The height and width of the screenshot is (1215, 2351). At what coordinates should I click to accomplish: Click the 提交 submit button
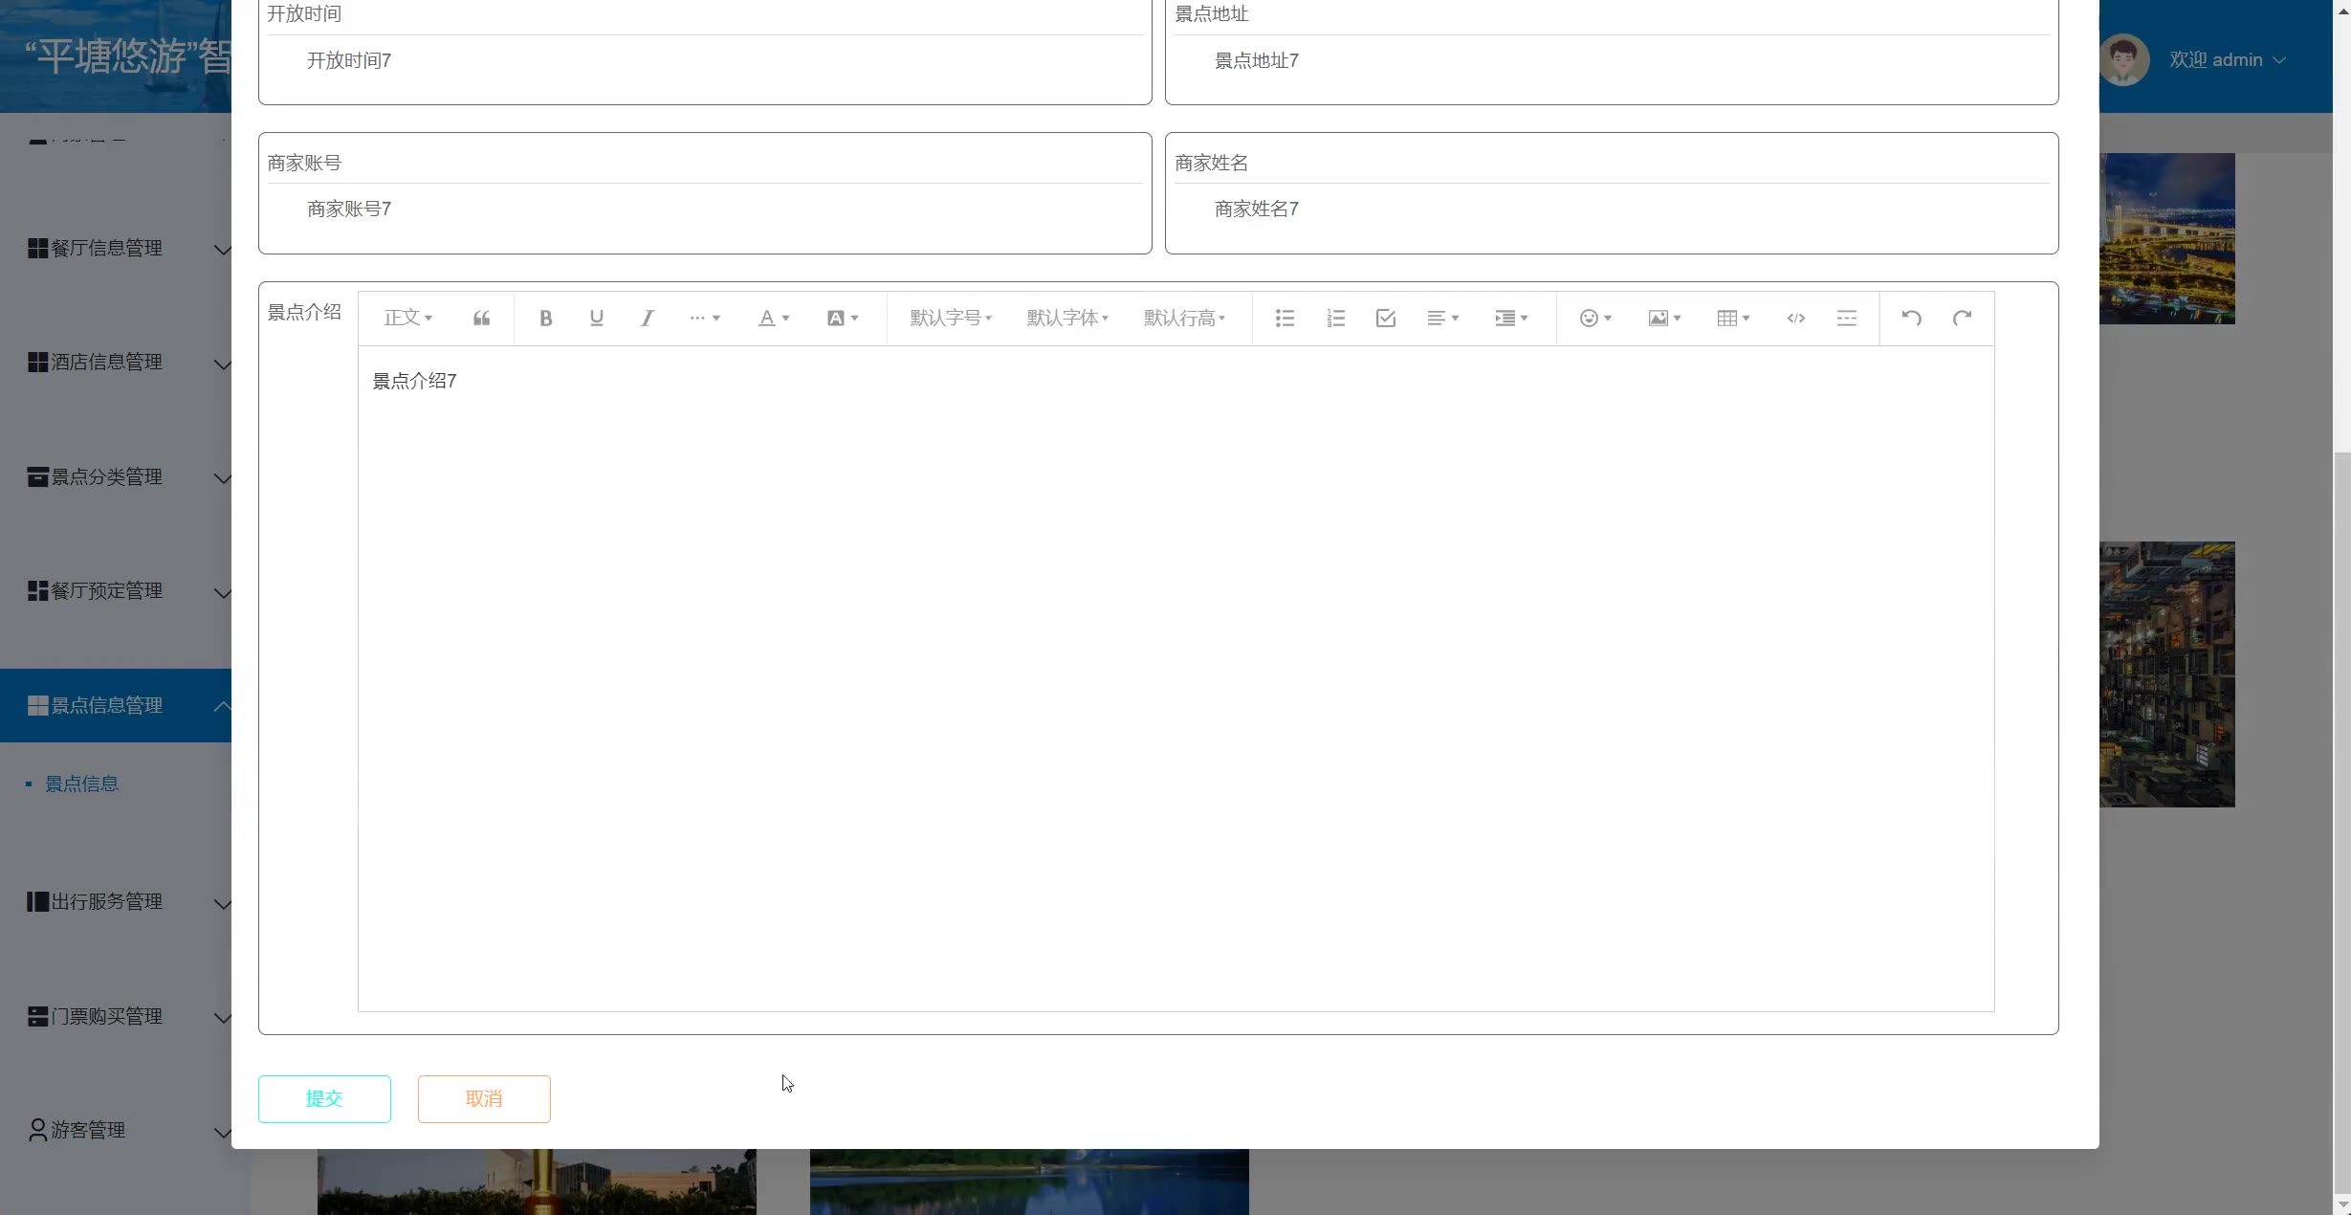tap(324, 1098)
